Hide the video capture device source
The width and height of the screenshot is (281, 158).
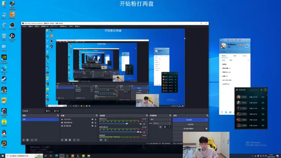(92, 123)
